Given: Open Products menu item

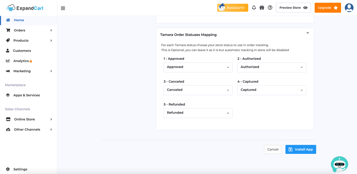Looking at the screenshot, I should coord(29,40).
